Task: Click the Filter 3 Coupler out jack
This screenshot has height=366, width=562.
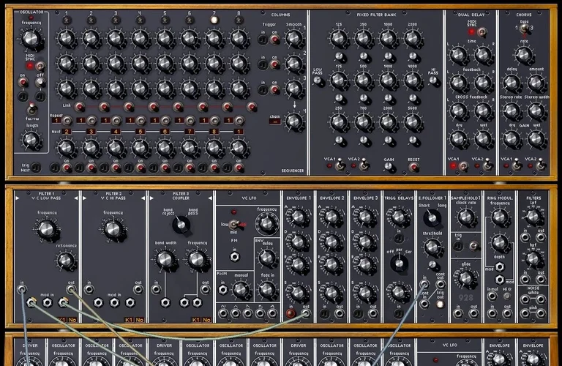Action: (x=205, y=289)
